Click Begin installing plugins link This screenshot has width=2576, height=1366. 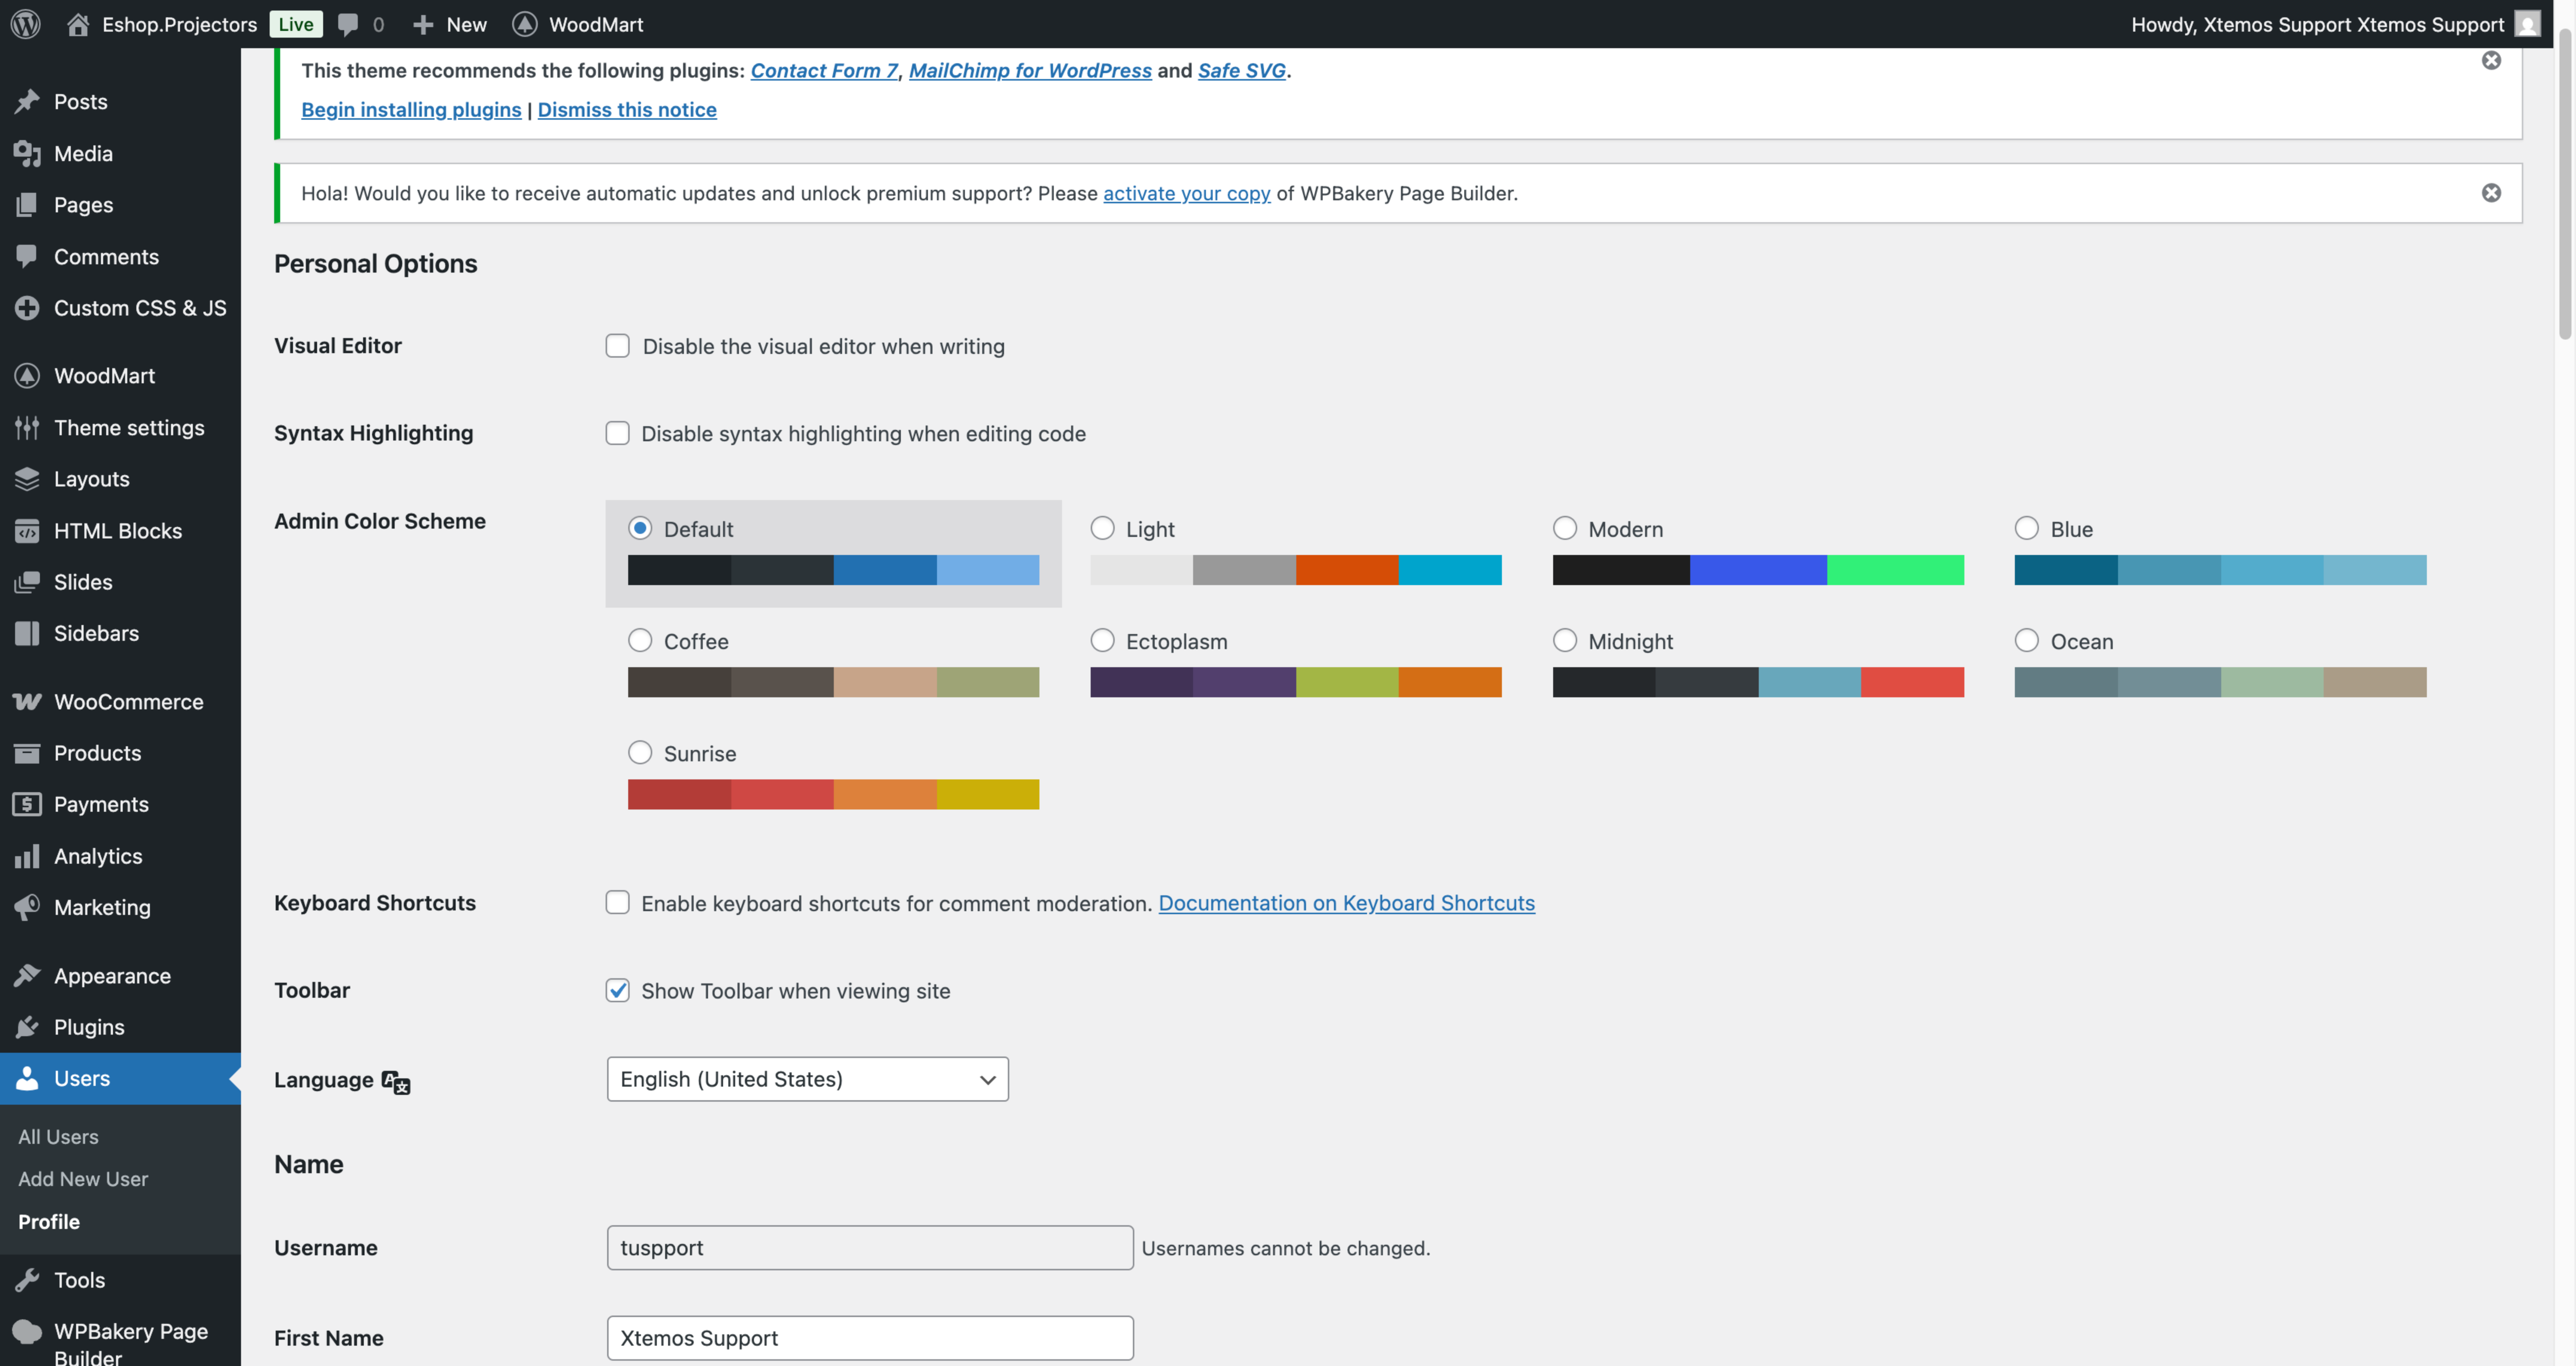(411, 110)
